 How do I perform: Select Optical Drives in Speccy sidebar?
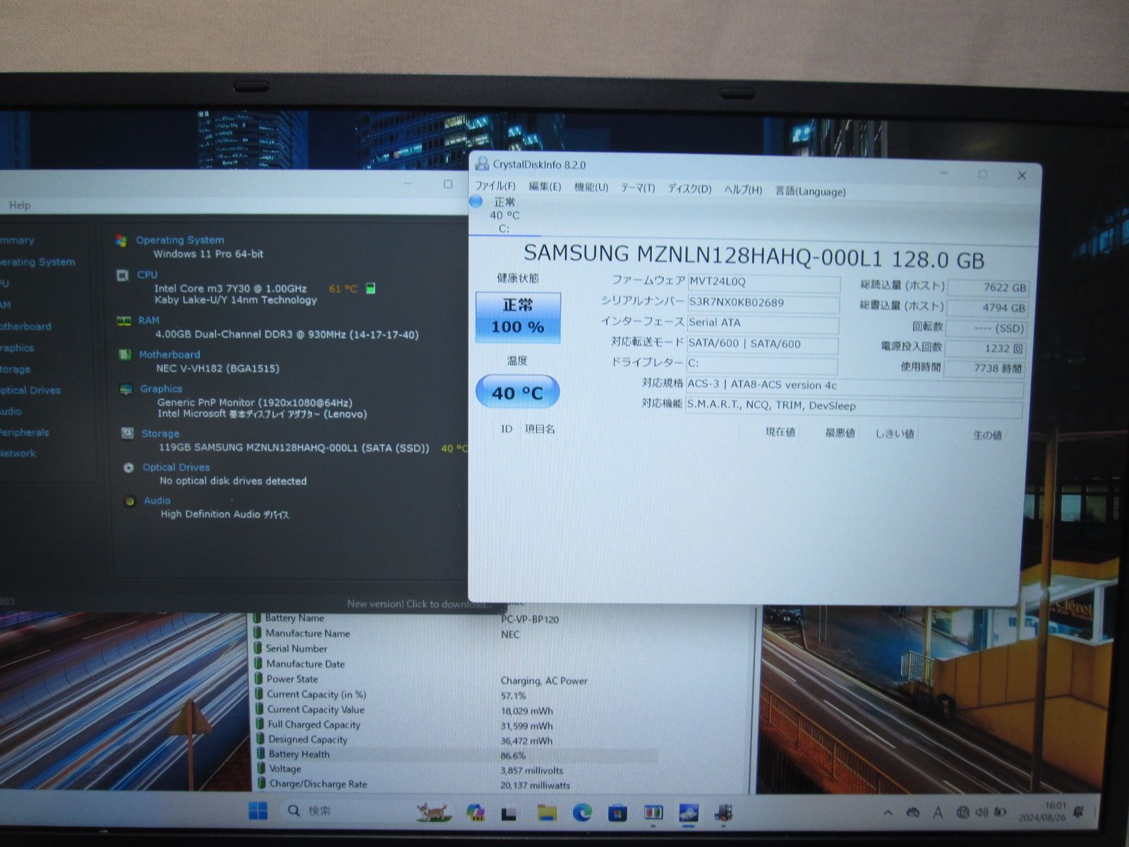(x=30, y=390)
